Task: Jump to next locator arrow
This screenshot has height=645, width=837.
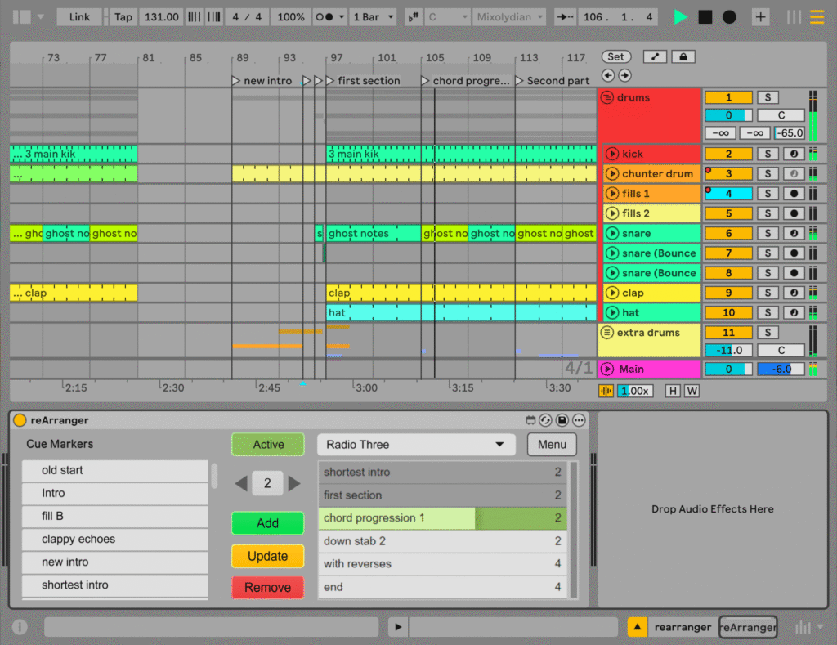Action: tap(624, 75)
